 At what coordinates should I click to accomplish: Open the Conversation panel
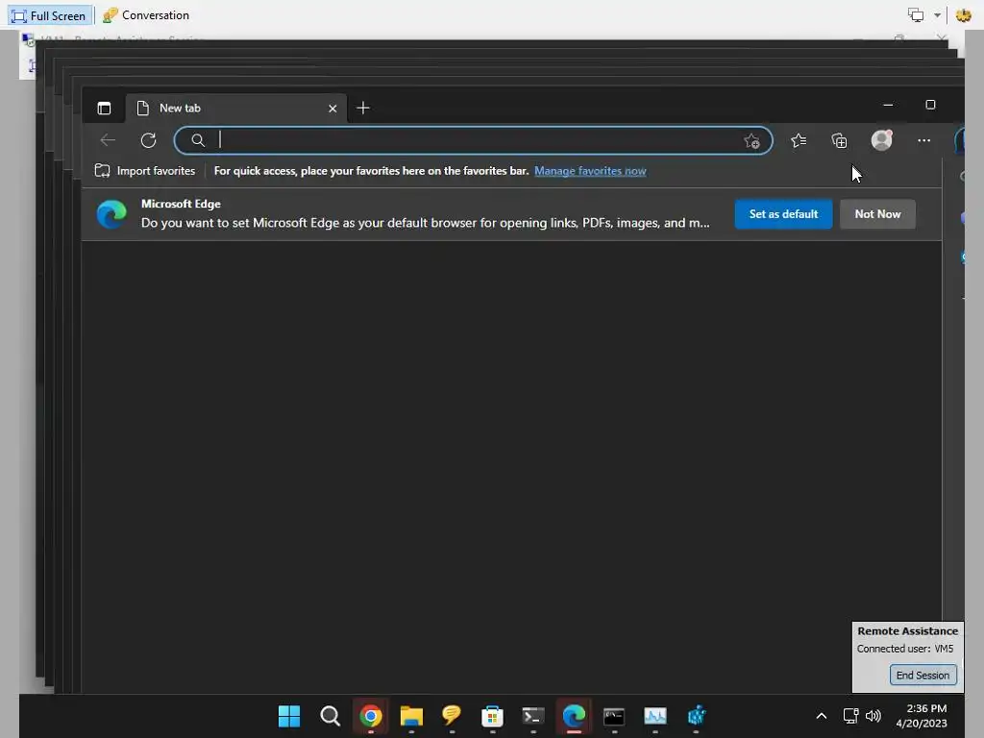tap(146, 15)
